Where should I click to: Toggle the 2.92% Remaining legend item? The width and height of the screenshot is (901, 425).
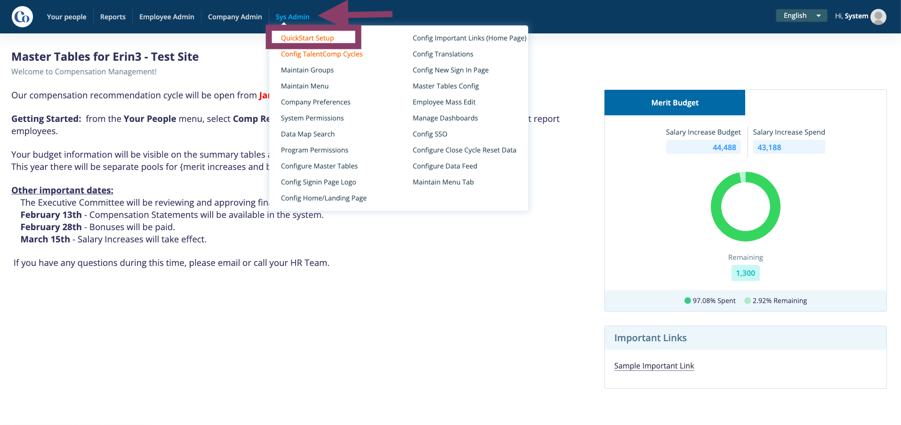pyautogui.click(x=775, y=301)
